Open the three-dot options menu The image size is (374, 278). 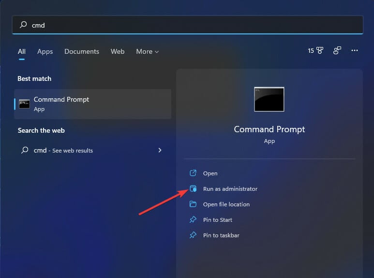(x=355, y=50)
